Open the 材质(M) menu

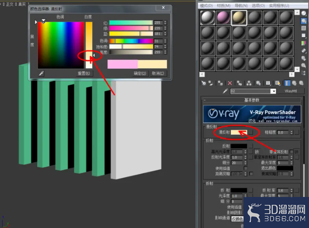[223, 6]
